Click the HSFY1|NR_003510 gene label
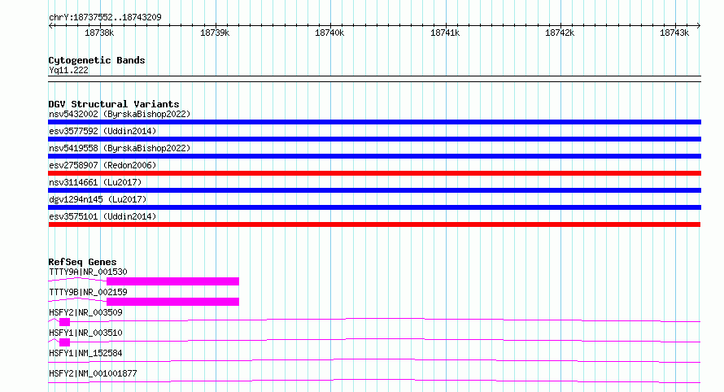 [85, 333]
